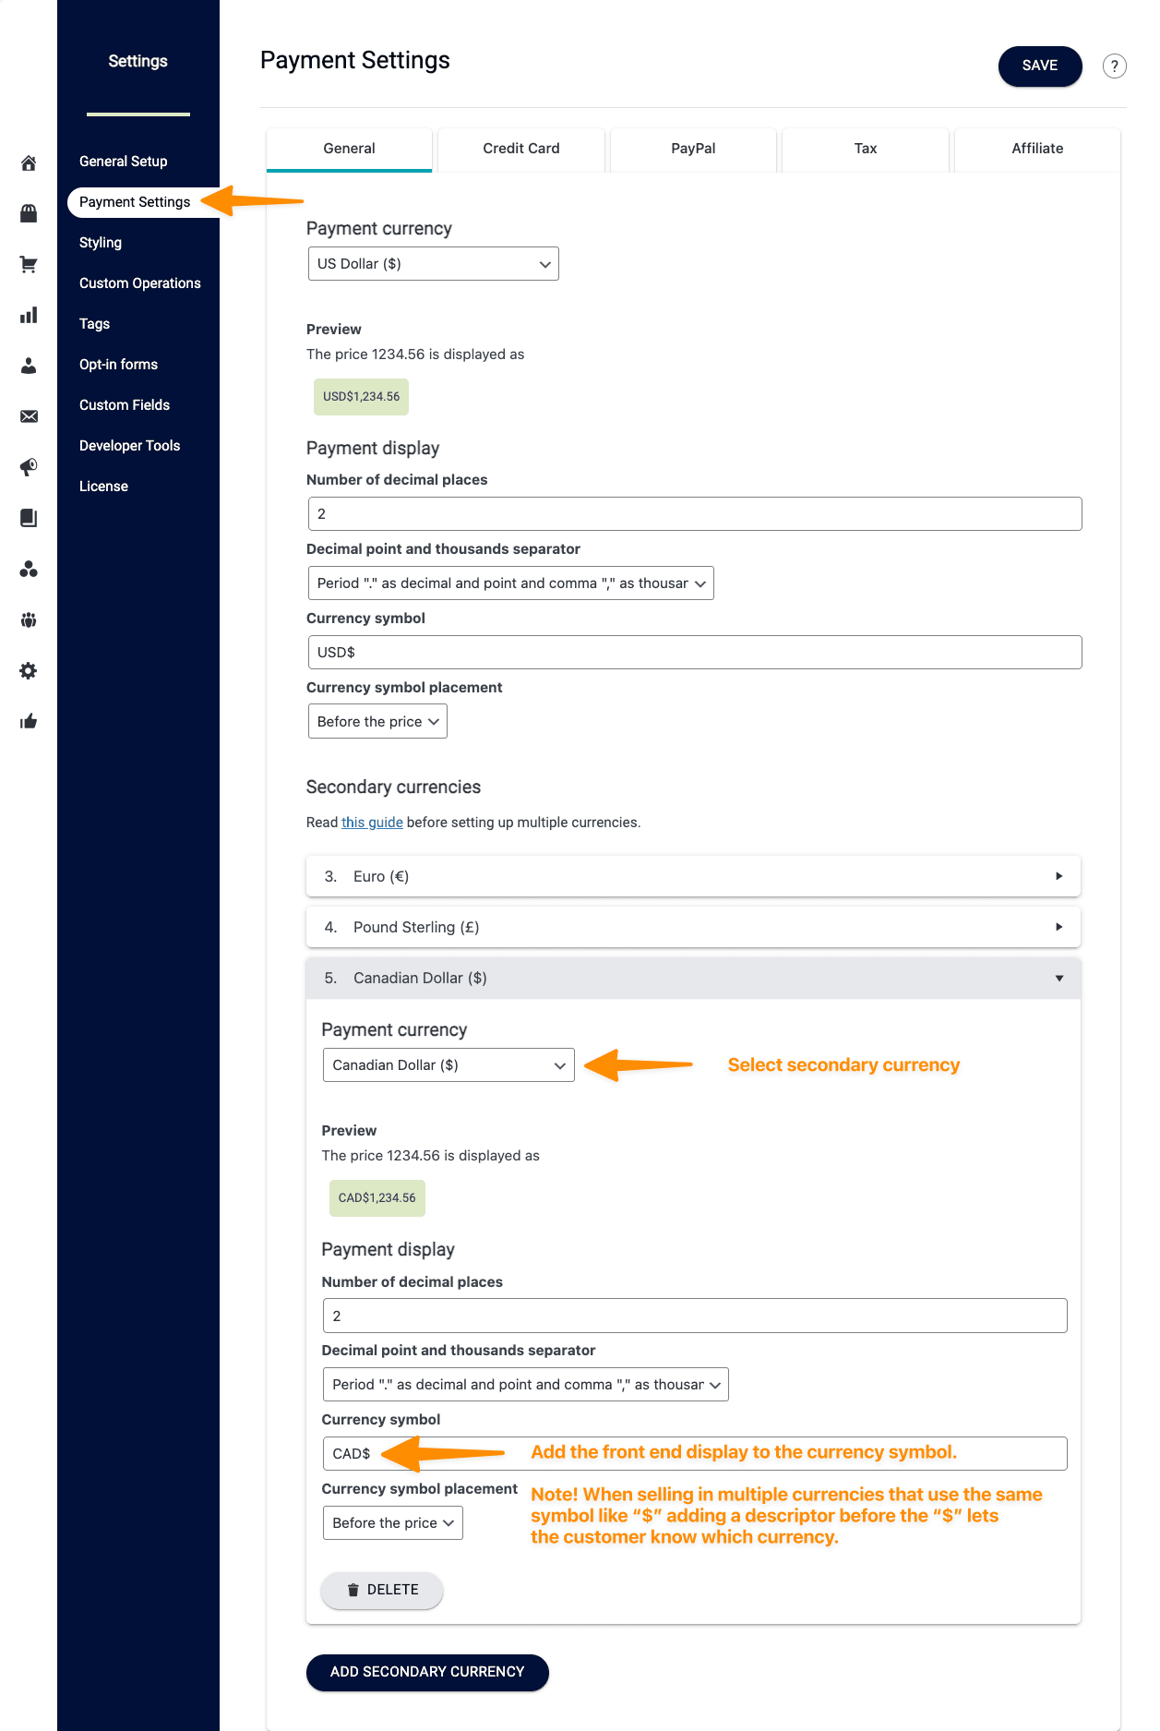Image resolution: width=1160 pixels, height=1731 pixels.
Task: Open the gear settings icon
Action: point(29,671)
